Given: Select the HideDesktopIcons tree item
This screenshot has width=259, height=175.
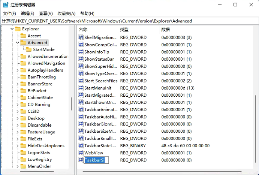Looking at the screenshot, I should pyautogui.click(x=46, y=146).
